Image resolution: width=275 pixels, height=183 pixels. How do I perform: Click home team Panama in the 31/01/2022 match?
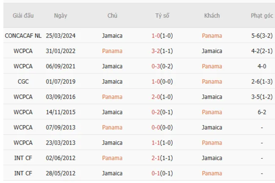click(112, 51)
